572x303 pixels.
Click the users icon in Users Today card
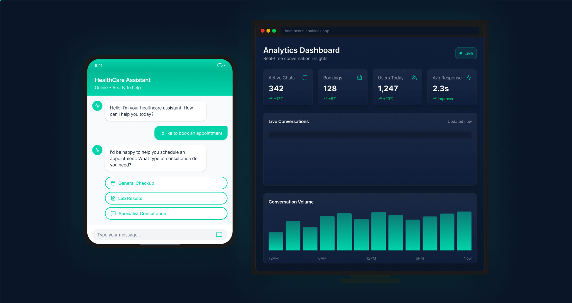[x=414, y=78]
